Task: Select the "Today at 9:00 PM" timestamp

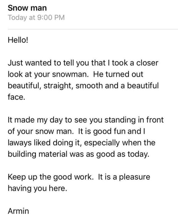Action: (36, 18)
